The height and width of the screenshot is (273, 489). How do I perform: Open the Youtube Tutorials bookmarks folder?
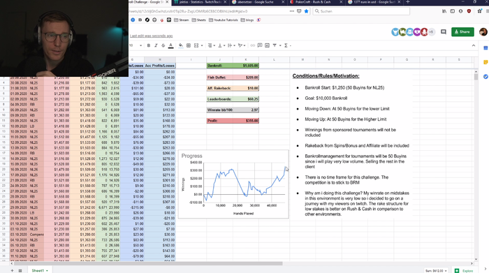[x=224, y=20]
